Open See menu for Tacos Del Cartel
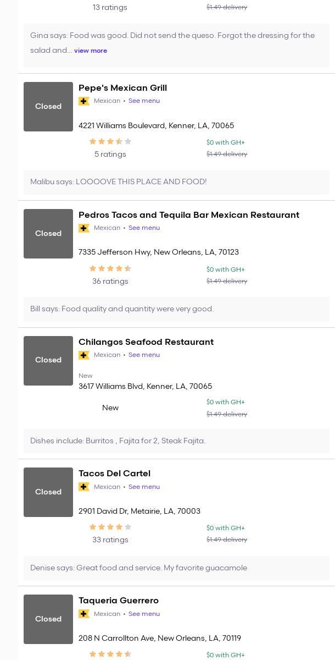 [144, 487]
